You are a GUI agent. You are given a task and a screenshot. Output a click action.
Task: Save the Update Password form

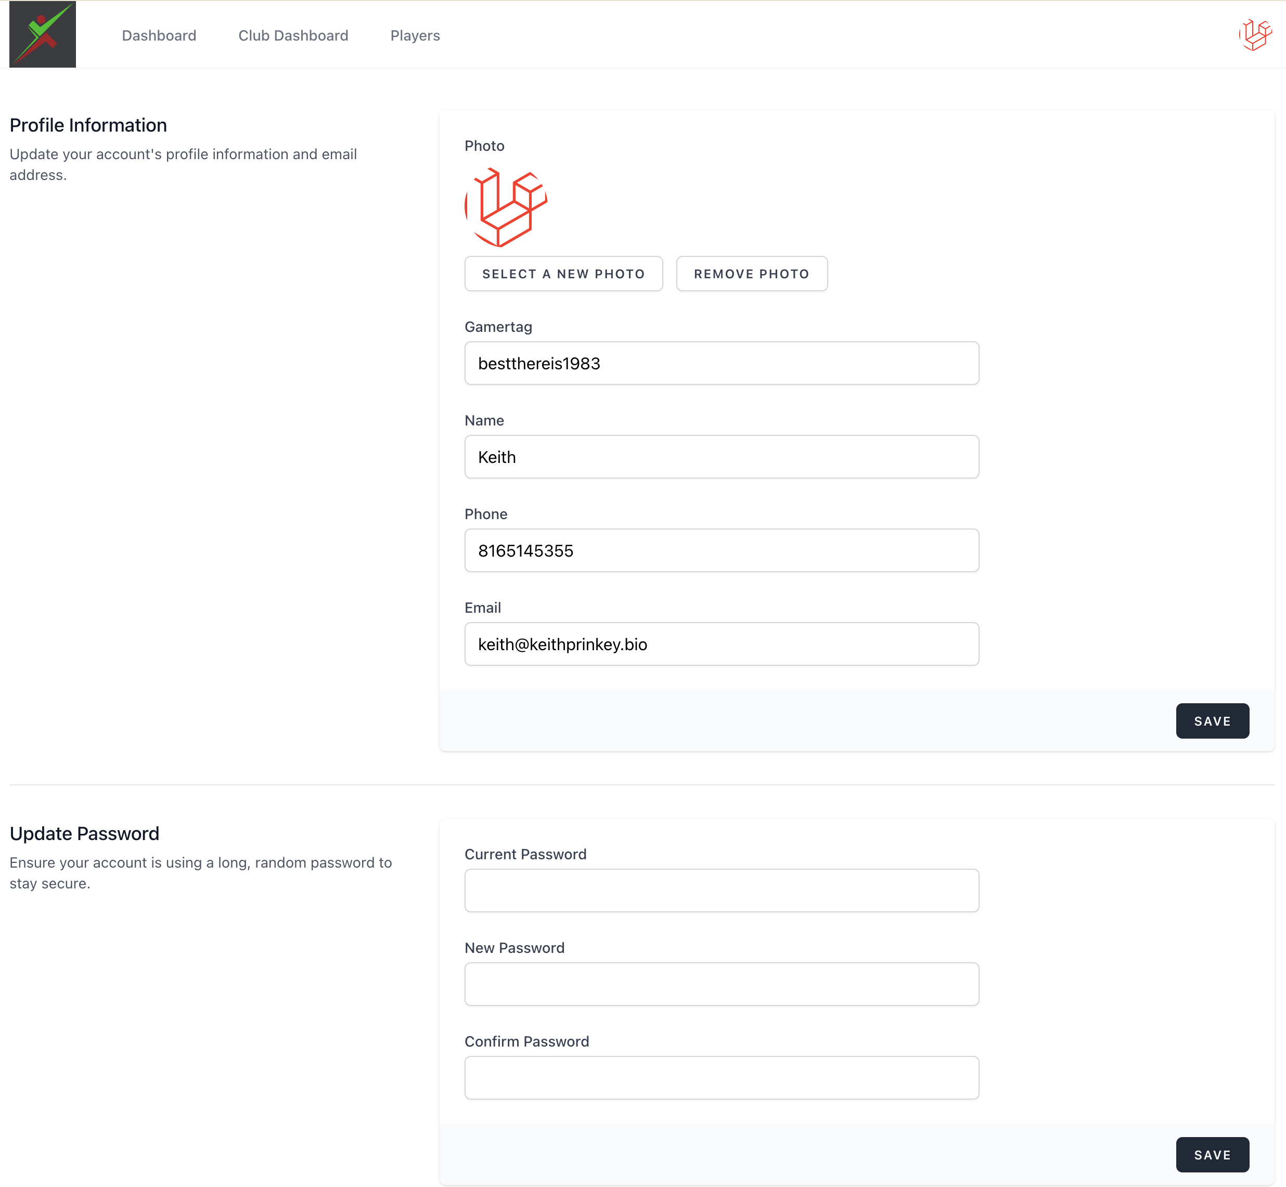click(x=1212, y=1154)
